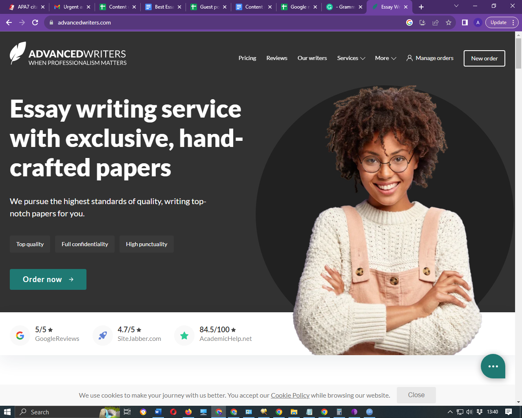Bookmark page with the star icon
Screen dimensions: 522x418
point(449,22)
